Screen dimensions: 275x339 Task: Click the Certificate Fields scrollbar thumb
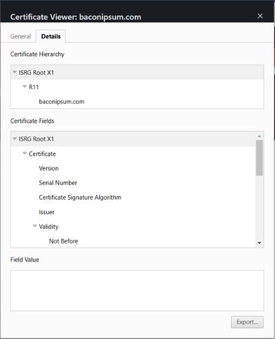pos(259,158)
